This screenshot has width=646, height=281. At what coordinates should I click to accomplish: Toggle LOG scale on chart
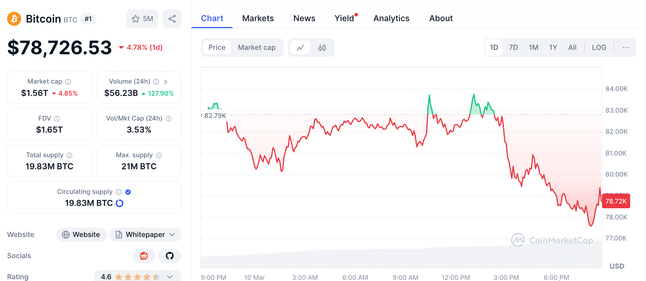pos(599,48)
